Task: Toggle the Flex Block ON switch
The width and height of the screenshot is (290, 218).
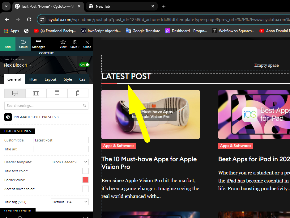Action: click(x=84, y=65)
